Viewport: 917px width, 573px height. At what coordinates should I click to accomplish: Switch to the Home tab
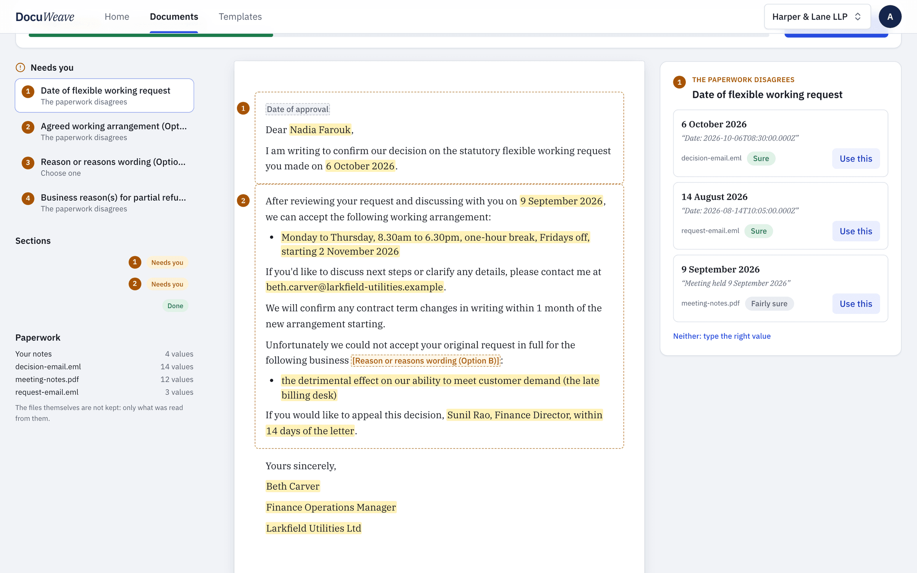coord(117,16)
